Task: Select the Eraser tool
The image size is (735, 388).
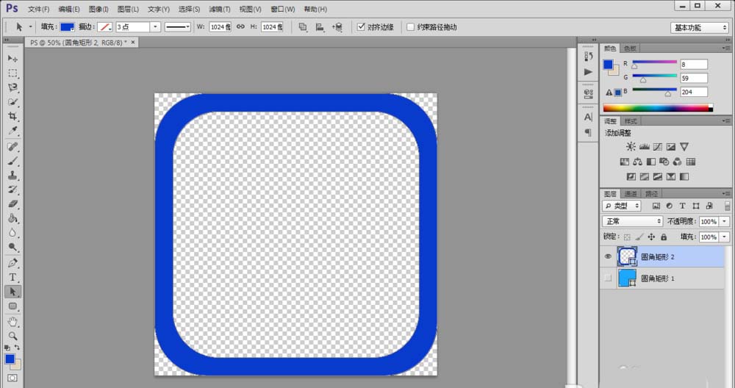Action: click(12, 204)
